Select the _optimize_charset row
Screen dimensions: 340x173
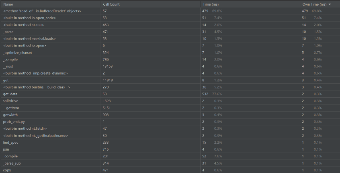pyautogui.click(x=170, y=52)
